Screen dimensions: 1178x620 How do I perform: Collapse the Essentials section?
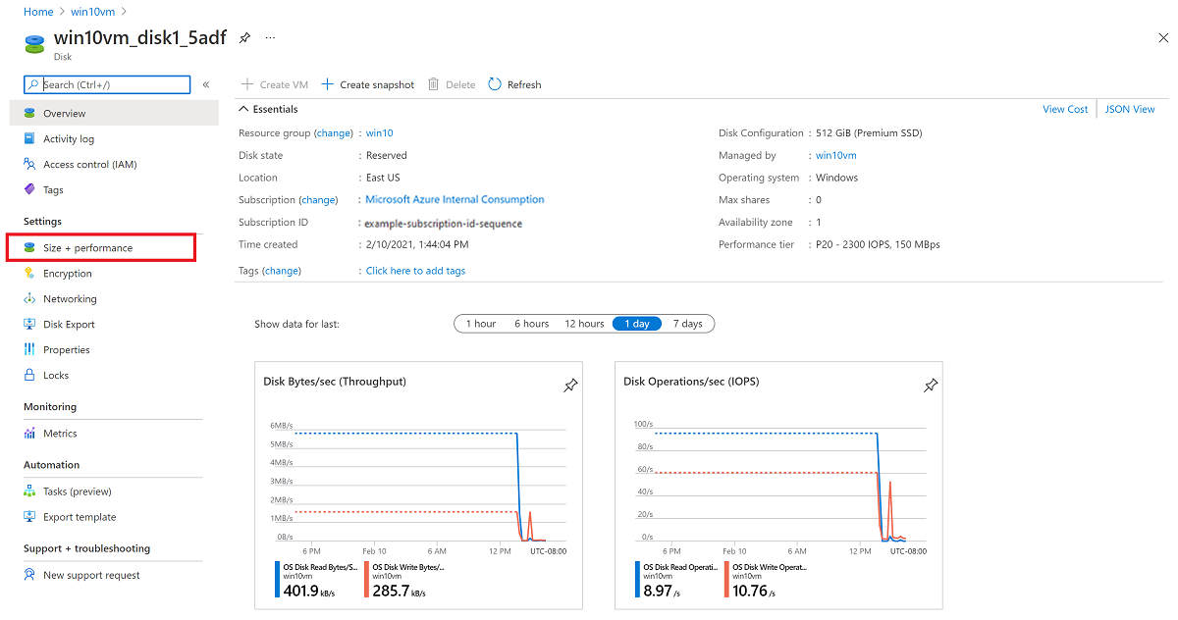(x=243, y=109)
